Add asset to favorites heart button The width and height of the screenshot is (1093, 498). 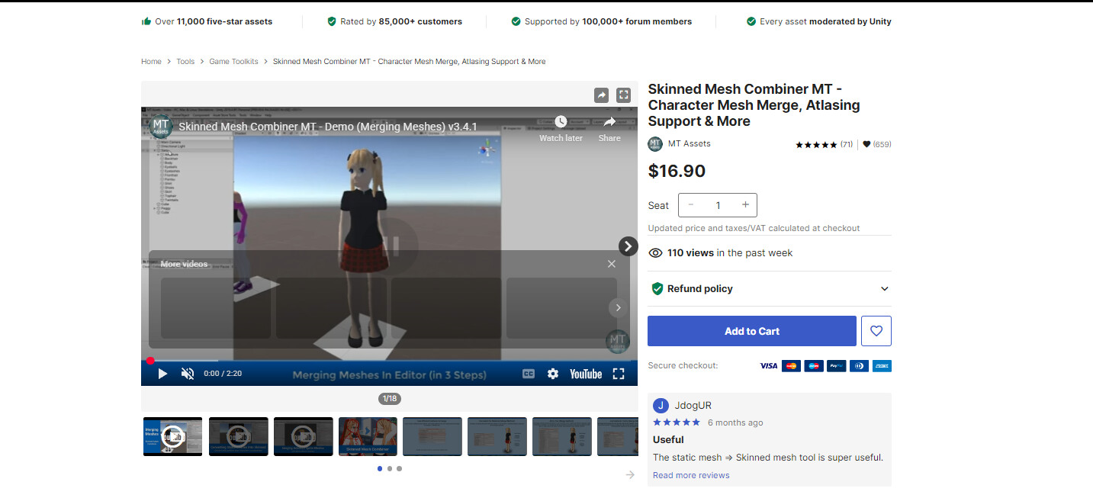click(876, 331)
